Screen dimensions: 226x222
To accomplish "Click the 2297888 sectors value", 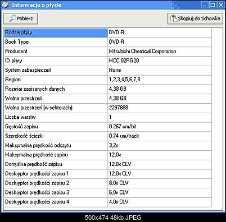I will coord(119,108).
